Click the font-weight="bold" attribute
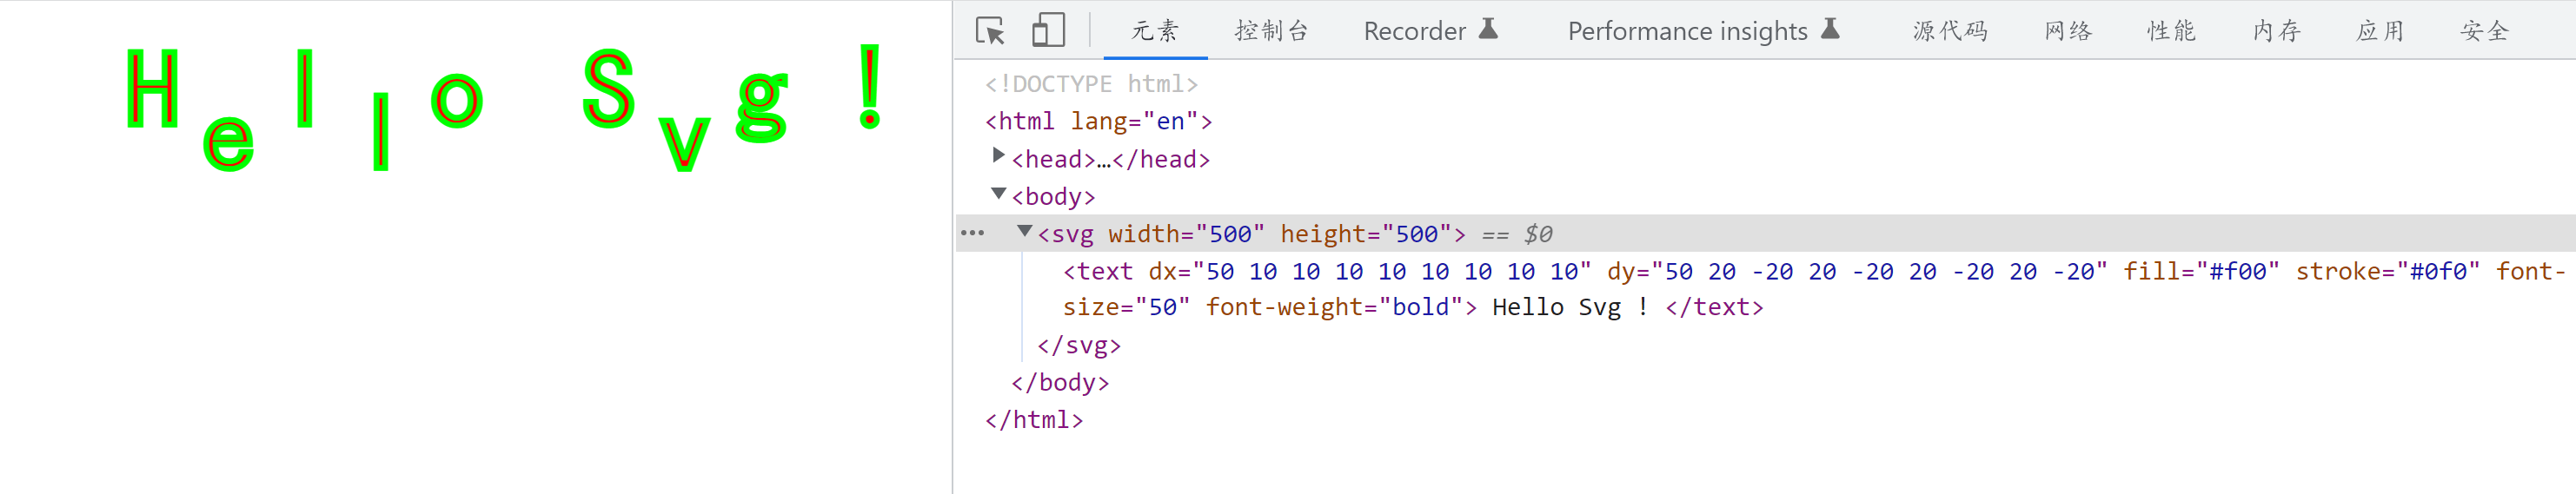The height and width of the screenshot is (494, 2576). 1334,307
